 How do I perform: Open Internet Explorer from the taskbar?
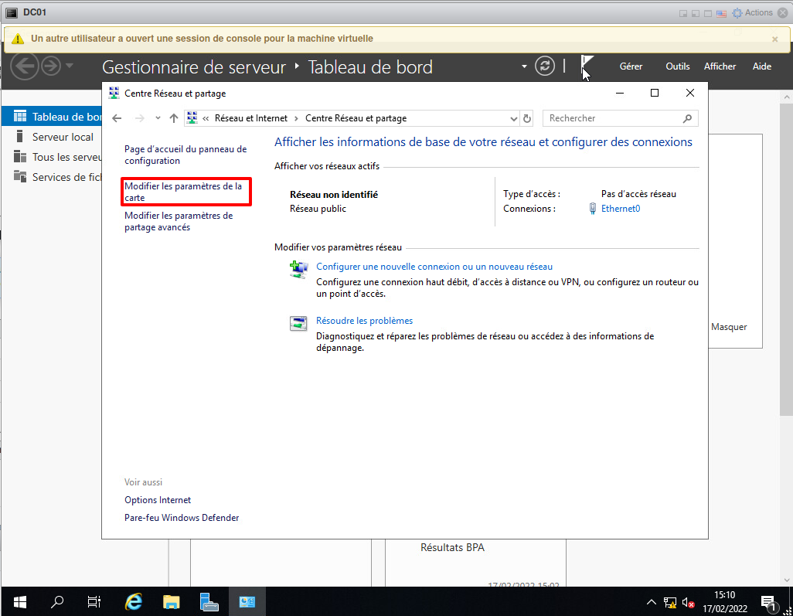pos(134,601)
